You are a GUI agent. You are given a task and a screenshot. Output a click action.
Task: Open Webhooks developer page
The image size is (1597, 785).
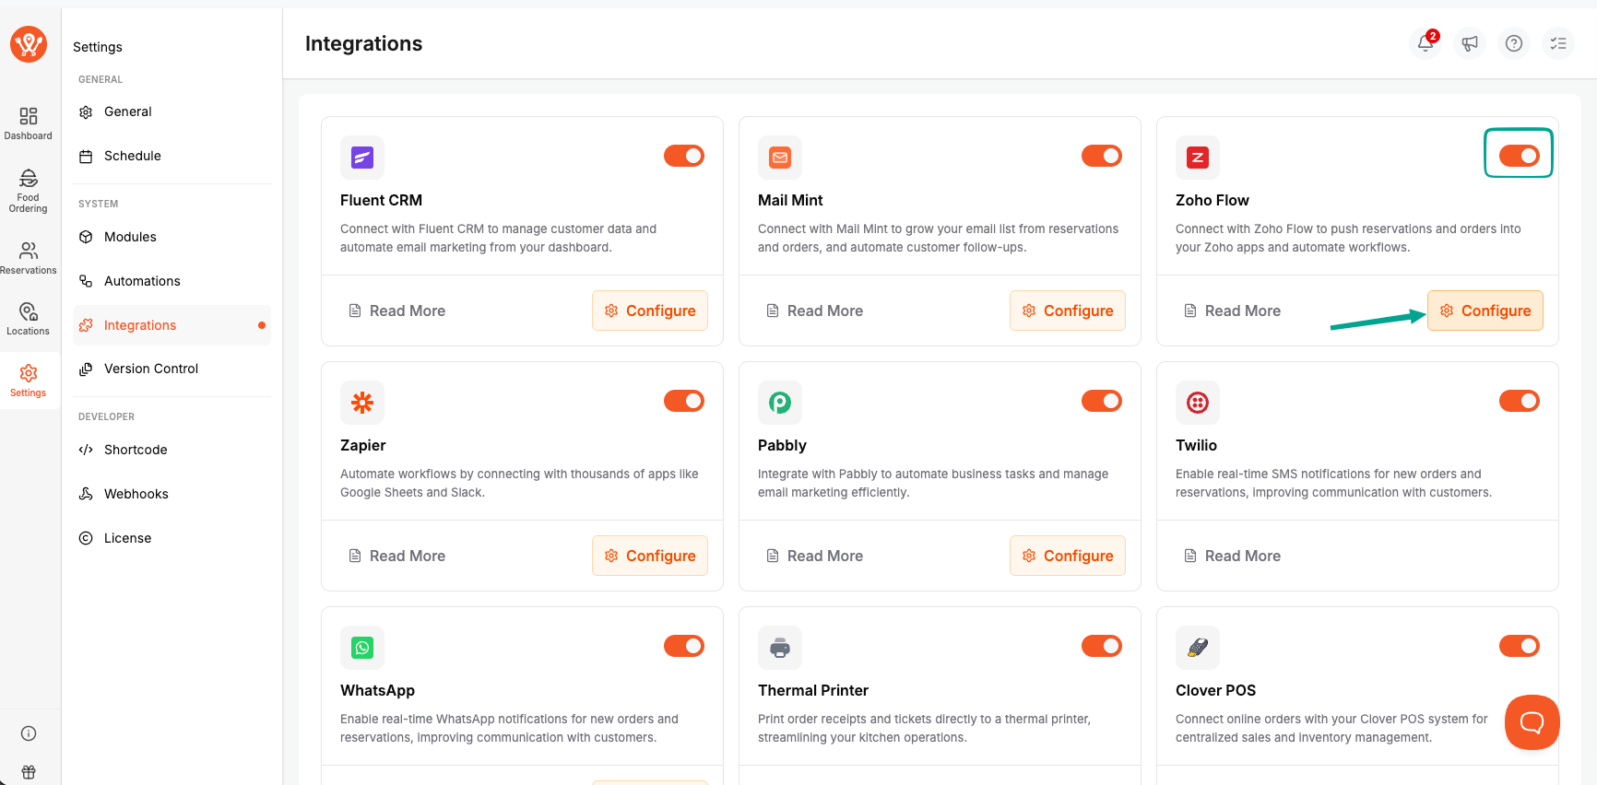tap(172, 494)
